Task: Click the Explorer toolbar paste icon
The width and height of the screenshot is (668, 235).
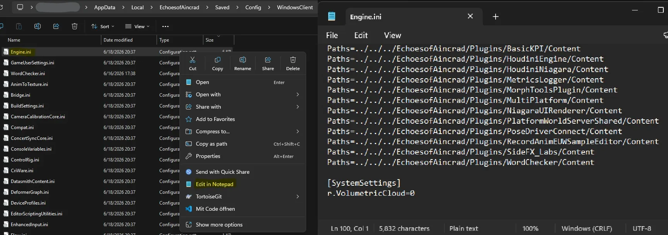Action: pyautogui.click(x=19, y=26)
